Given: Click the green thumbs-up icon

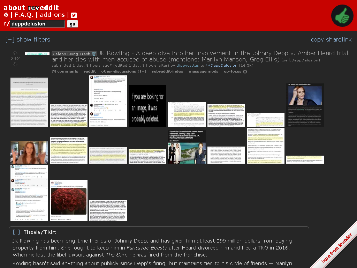Looking at the screenshot, I should coord(342,16).
